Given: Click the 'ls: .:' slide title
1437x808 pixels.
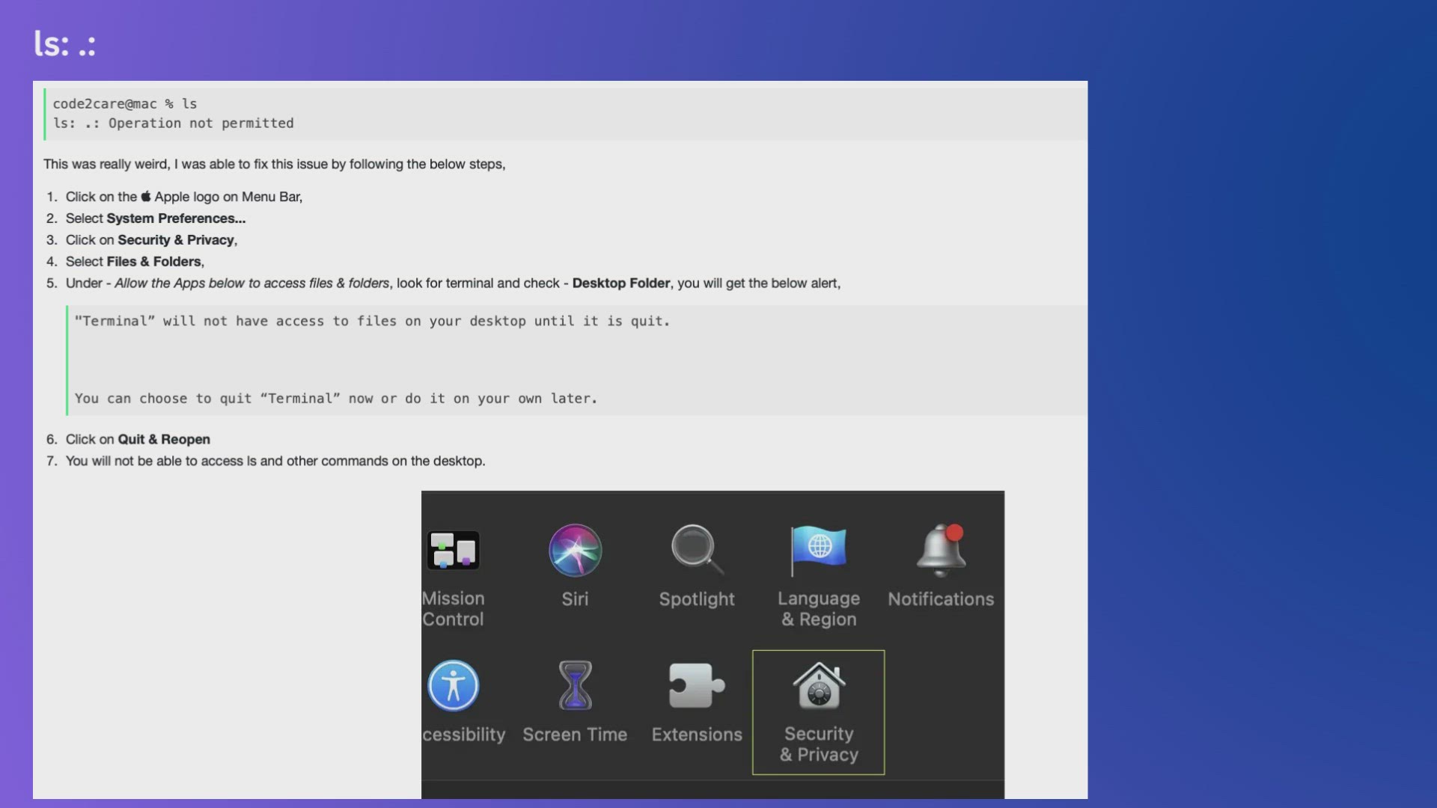Looking at the screenshot, I should [x=65, y=44].
